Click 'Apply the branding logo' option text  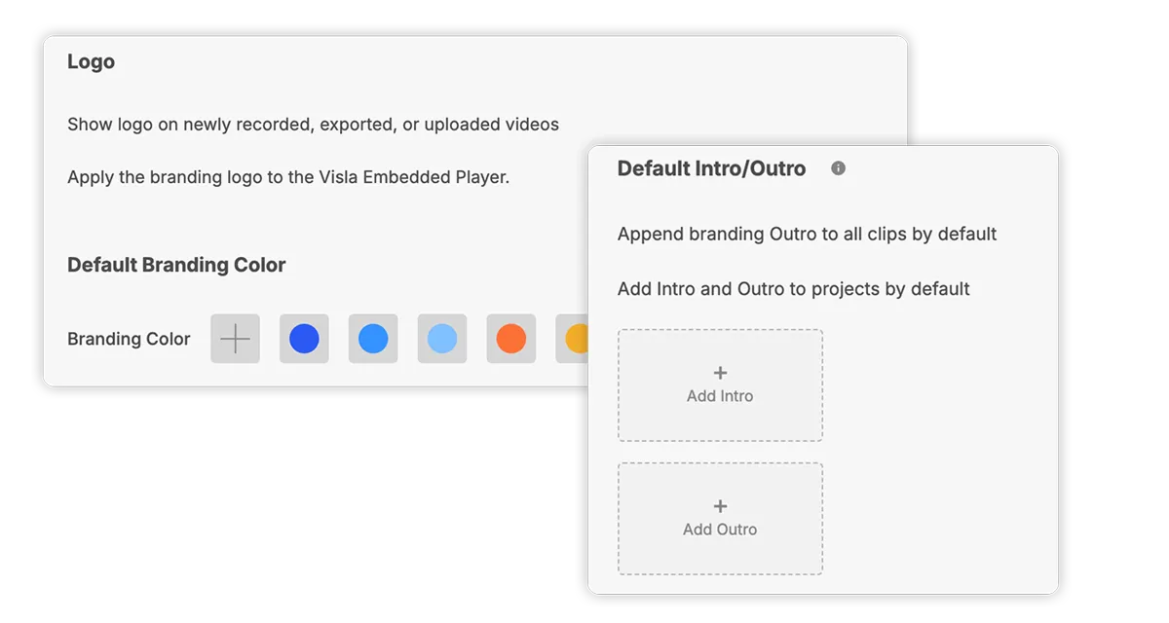point(288,178)
